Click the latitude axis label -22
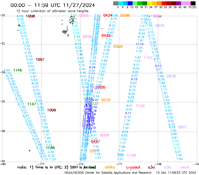This screenshot has width=199, height=175. pyautogui.click(x=2, y=43)
